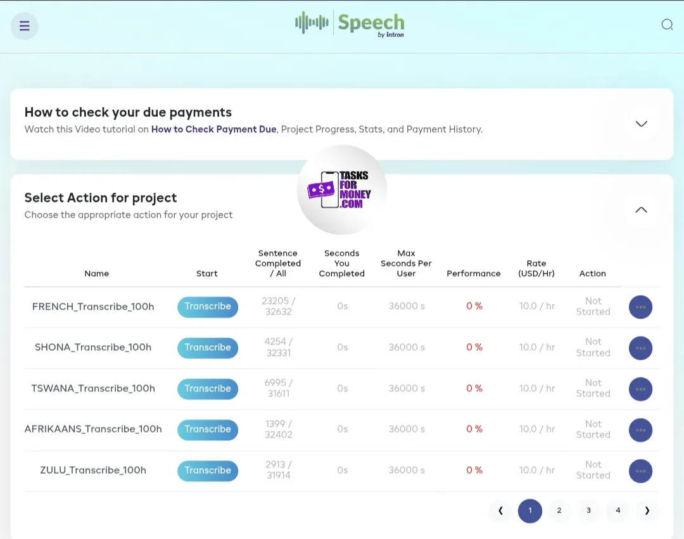This screenshot has height=539, width=684.
Task: Select page 1 in pagination
Action: pyautogui.click(x=530, y=510)
